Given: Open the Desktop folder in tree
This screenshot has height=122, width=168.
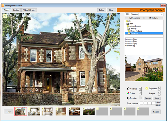Looking at the screenshot, I should coord(133,28).
